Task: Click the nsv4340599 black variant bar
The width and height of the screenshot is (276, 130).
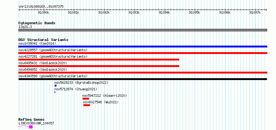Action: tap(143, 79)
